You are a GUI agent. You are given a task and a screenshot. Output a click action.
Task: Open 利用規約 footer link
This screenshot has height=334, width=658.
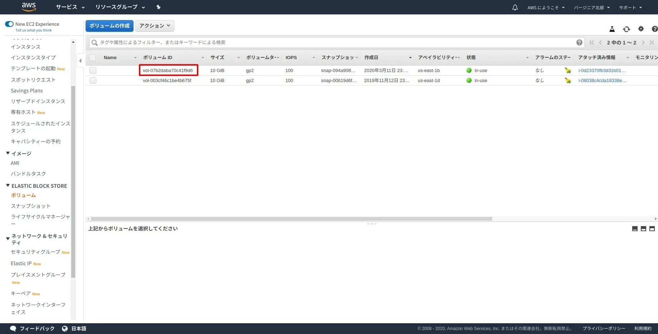643,328
